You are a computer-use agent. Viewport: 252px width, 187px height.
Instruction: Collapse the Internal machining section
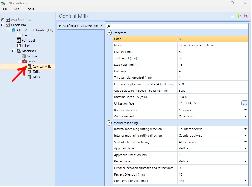click(x=110, y=123)
